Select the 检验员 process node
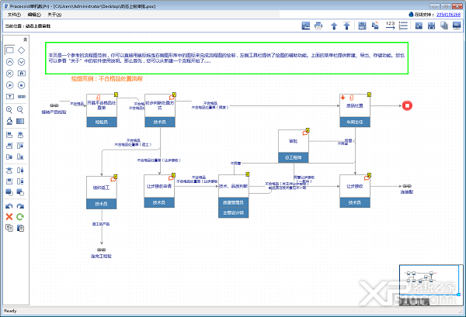 [102, 110]
